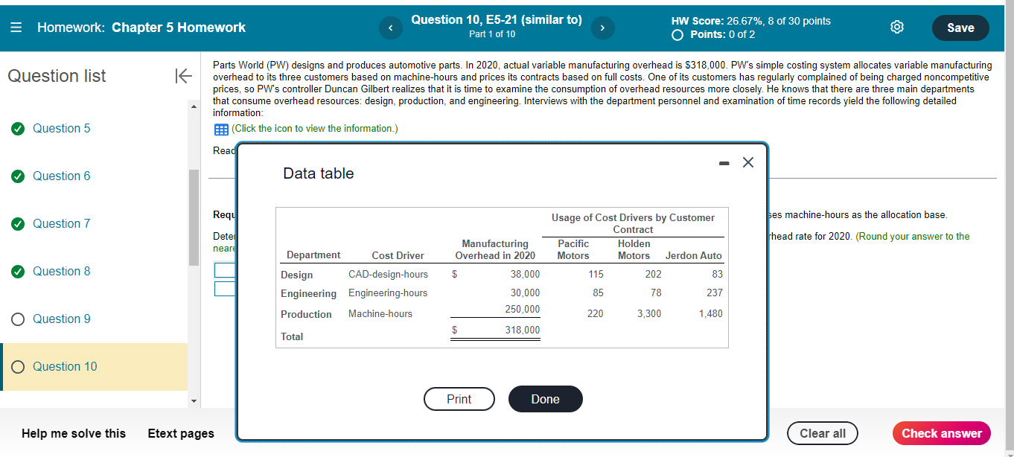Screen dimensions: 1014x457
Task: Open Question 7 from list
Action: coord(62,223)
